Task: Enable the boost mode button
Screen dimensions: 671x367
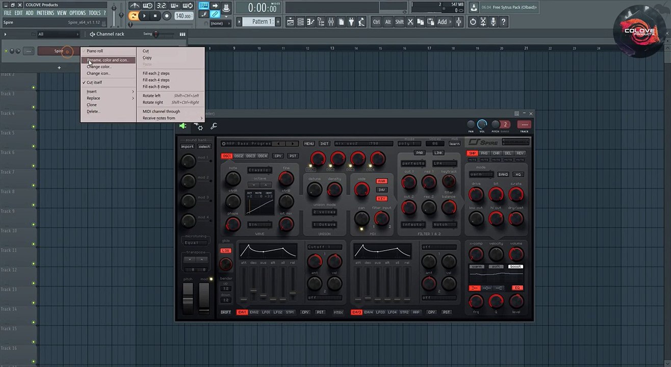Action: pos(515,267)
